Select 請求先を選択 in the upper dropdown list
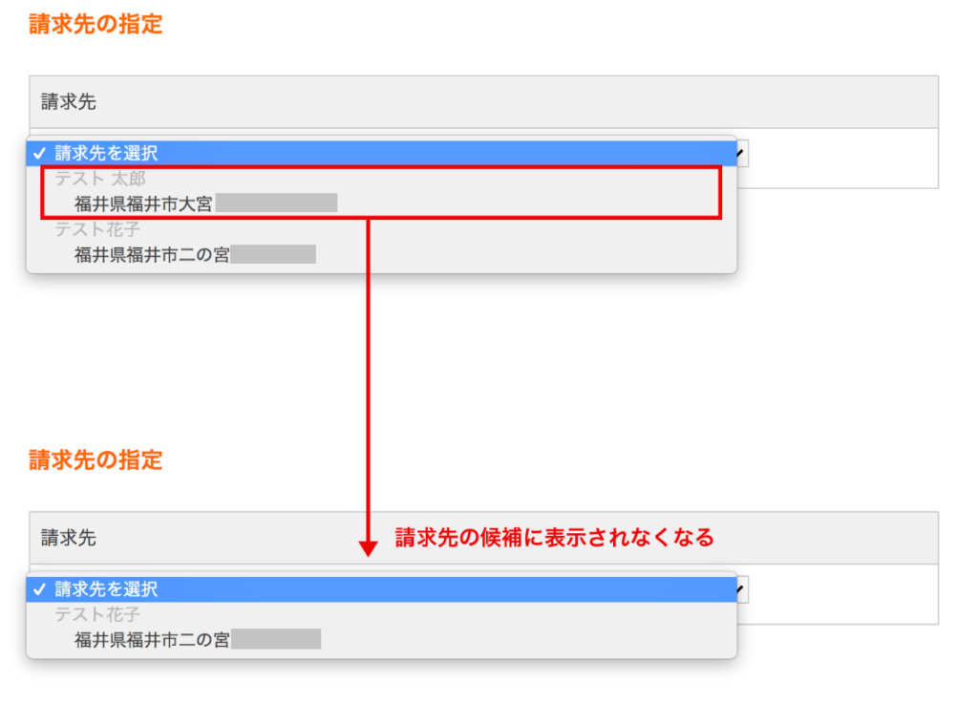The image size is (978, 705). (x=106, y=153)
